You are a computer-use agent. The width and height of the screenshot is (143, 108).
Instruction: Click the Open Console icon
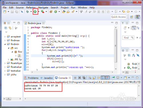[x=125, y=78]
